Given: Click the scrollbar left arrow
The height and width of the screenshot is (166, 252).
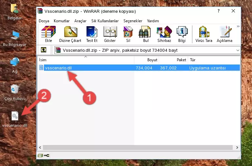Looking at the screenshot, I should (40, 147).
